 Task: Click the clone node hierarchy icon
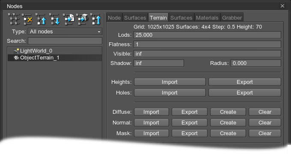[14, 19]
